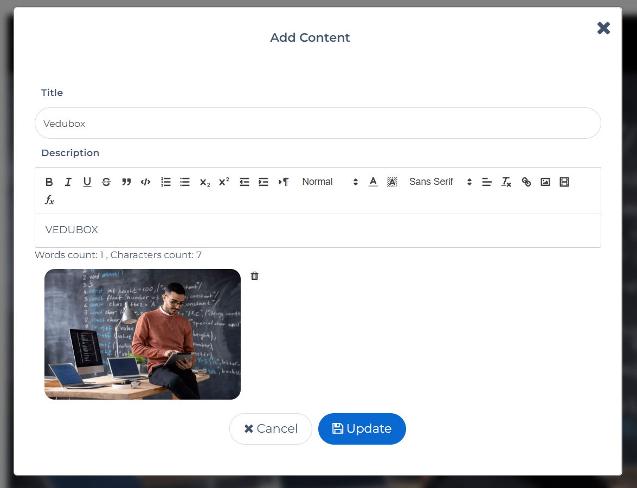The width and height of the screenshot is (637, 488).
Task: Insert a link in the description
Action: click(526, 182)
